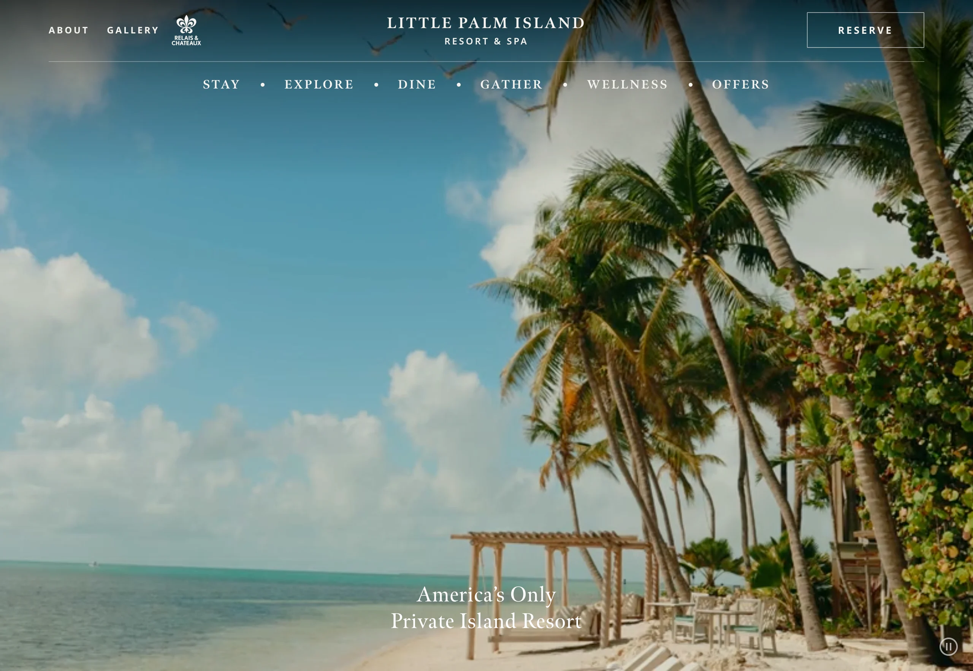Navigate to the Wellness menu
Image resolution: width=973 pixels, height=671 pixels.
pos(628,84)
